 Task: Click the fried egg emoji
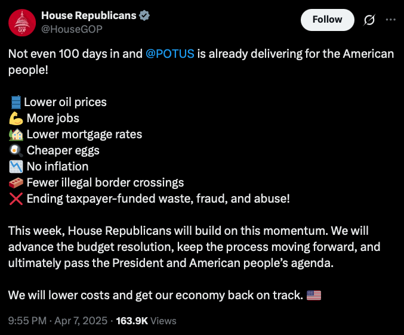tap(15, 150)
